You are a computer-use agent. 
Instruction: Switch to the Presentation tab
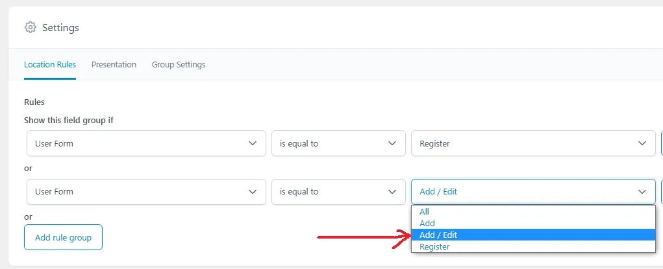(x=114, y=65)
